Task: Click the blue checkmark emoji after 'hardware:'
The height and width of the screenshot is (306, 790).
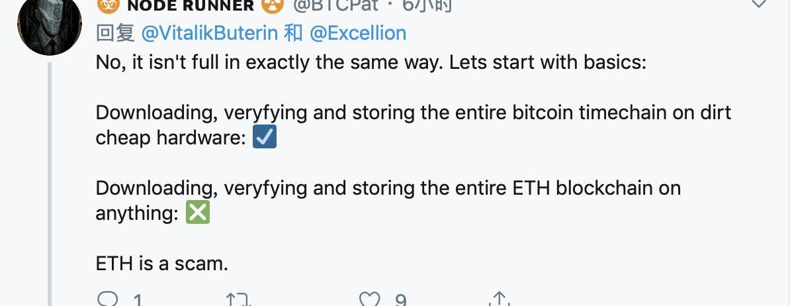Action: point(265,138)
